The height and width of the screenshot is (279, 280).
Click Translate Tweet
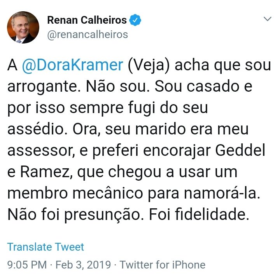(45, 247)
